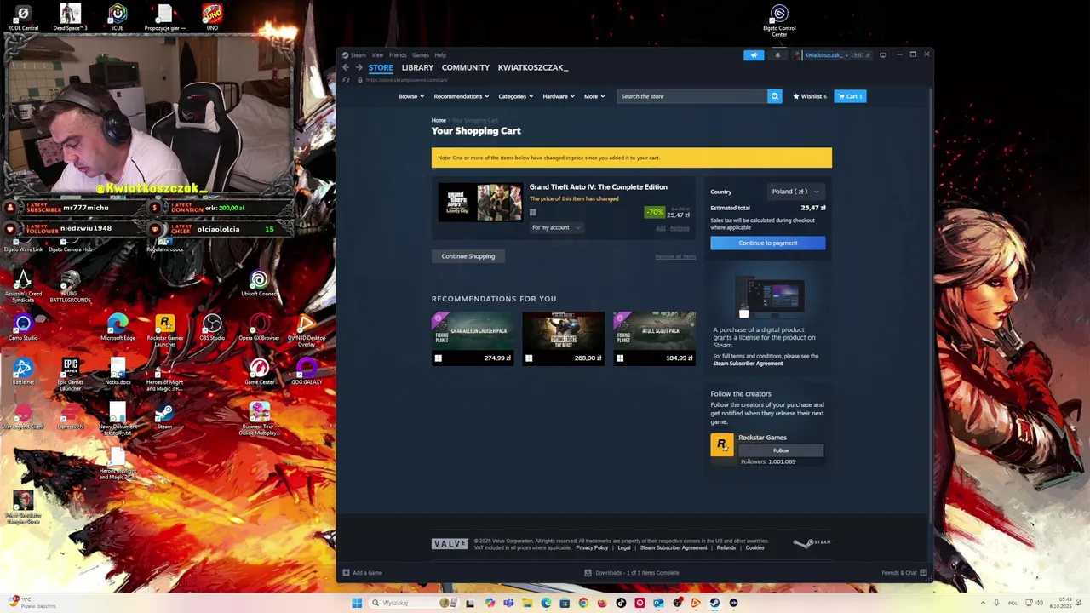Open the Country dropdown showing Poland
Screen dimensions: 1090x613
point(795,192)
